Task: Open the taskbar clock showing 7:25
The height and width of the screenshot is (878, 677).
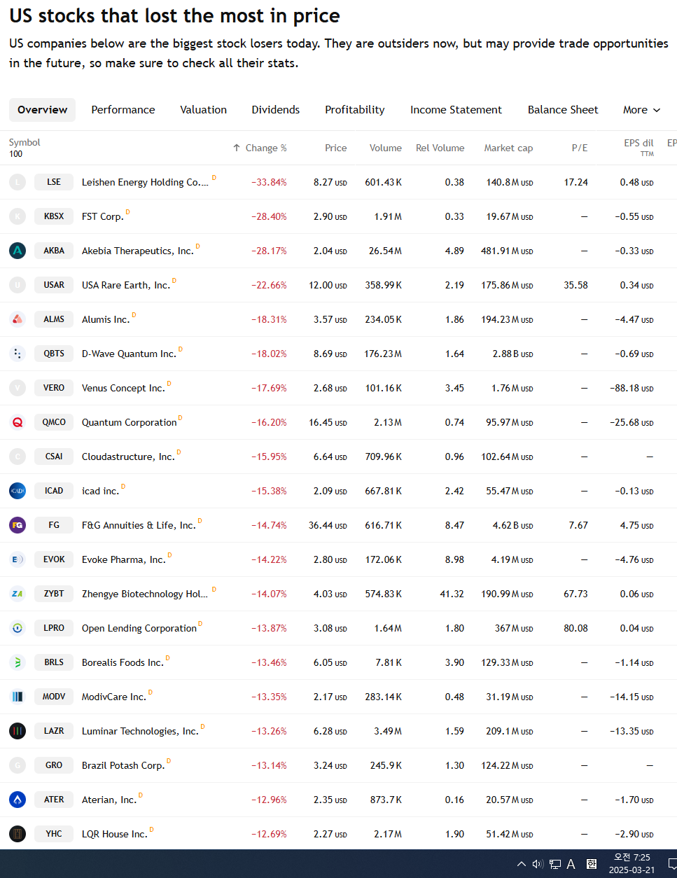Action: (632, 863)
